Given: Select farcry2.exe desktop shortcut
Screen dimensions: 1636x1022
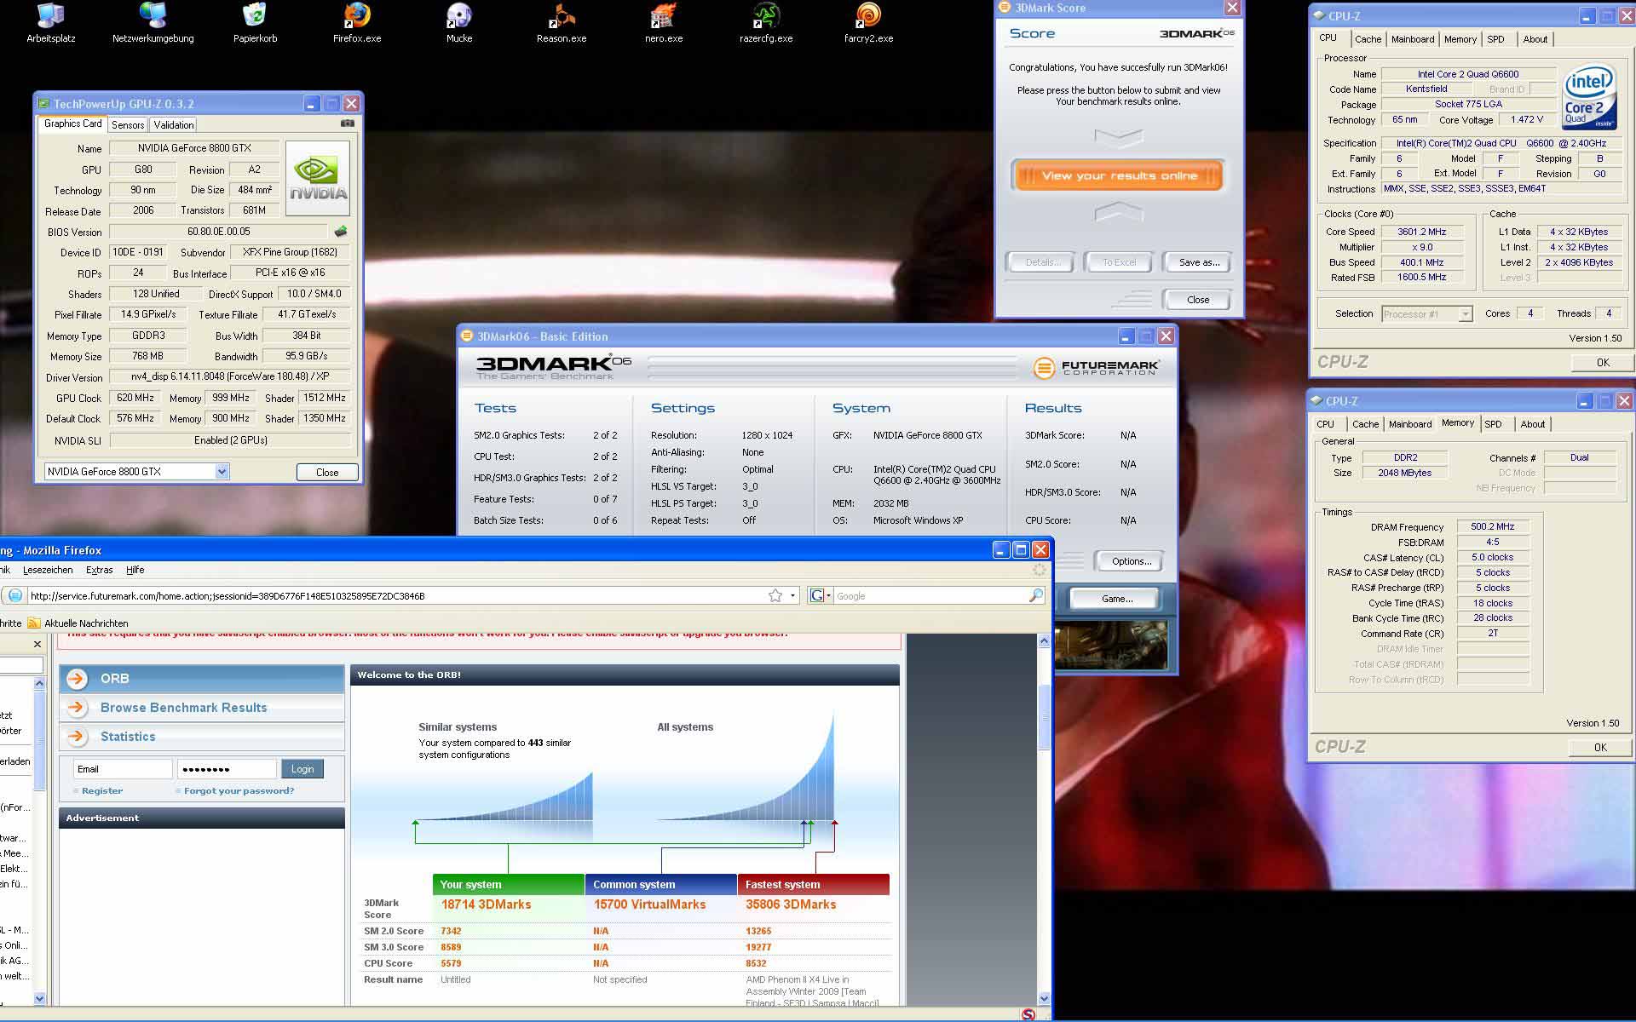Looking at the screenshot, I should [868, 23].
